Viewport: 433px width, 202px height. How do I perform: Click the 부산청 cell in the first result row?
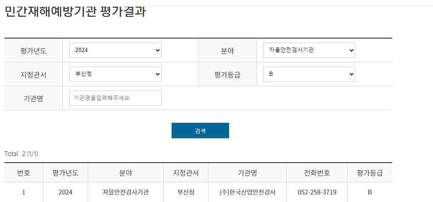click(186, 192)
